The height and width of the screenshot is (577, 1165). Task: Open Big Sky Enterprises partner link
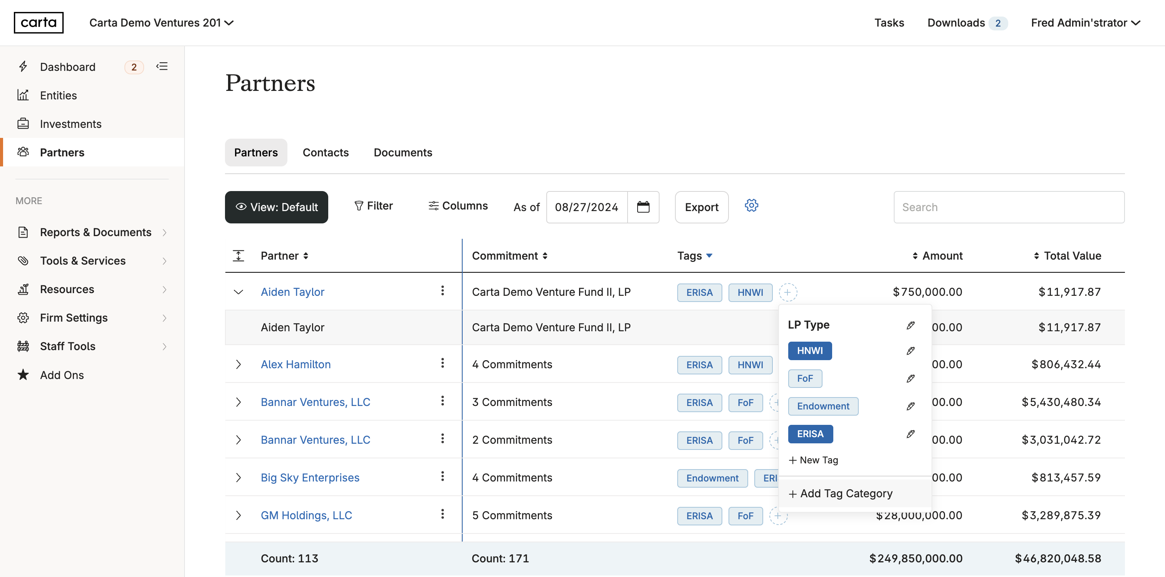[x=310, y=478]
